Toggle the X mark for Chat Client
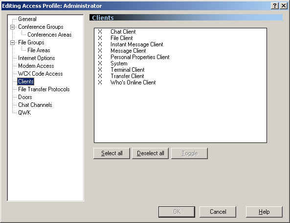 point(100,32)
